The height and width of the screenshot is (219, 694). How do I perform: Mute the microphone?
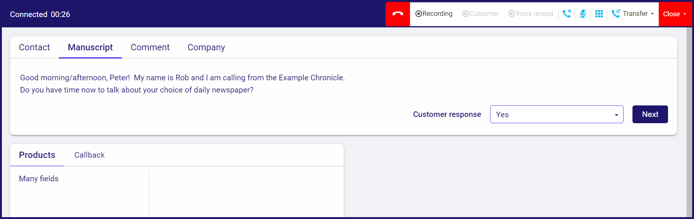coord(583,14)
